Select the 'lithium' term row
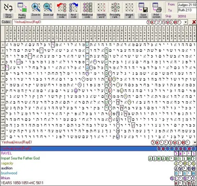Image resolution: width=197 pixels, height=186 pixels. pos(98,178)
